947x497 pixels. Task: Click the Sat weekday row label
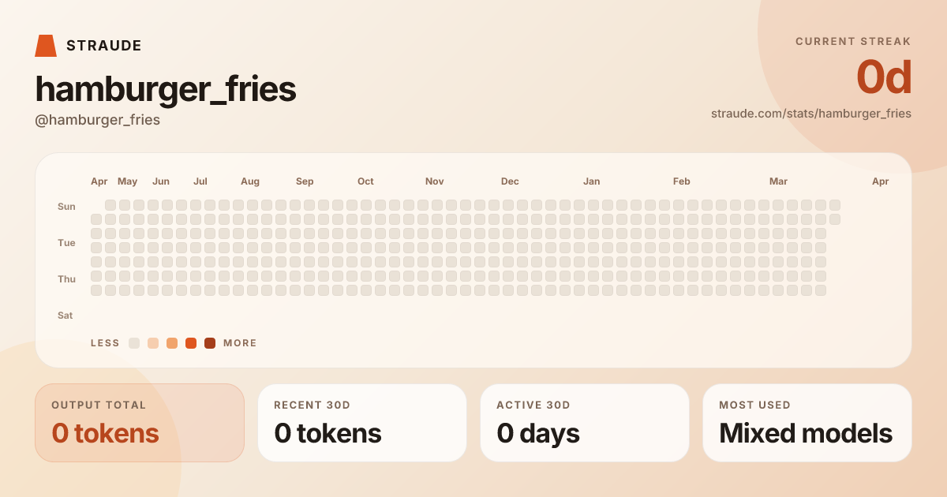tap(66, 316)
